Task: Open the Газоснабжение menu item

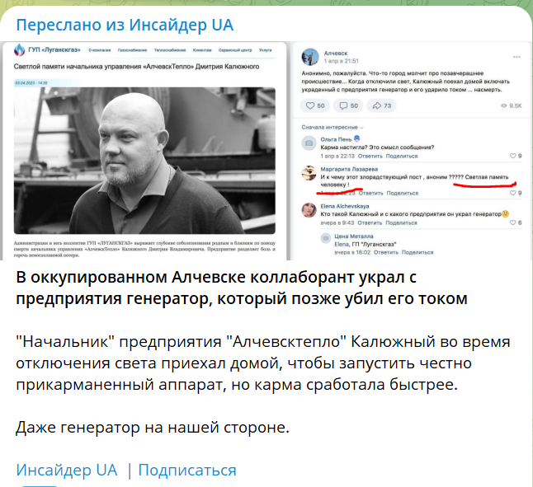Action: tap(132, 50)
